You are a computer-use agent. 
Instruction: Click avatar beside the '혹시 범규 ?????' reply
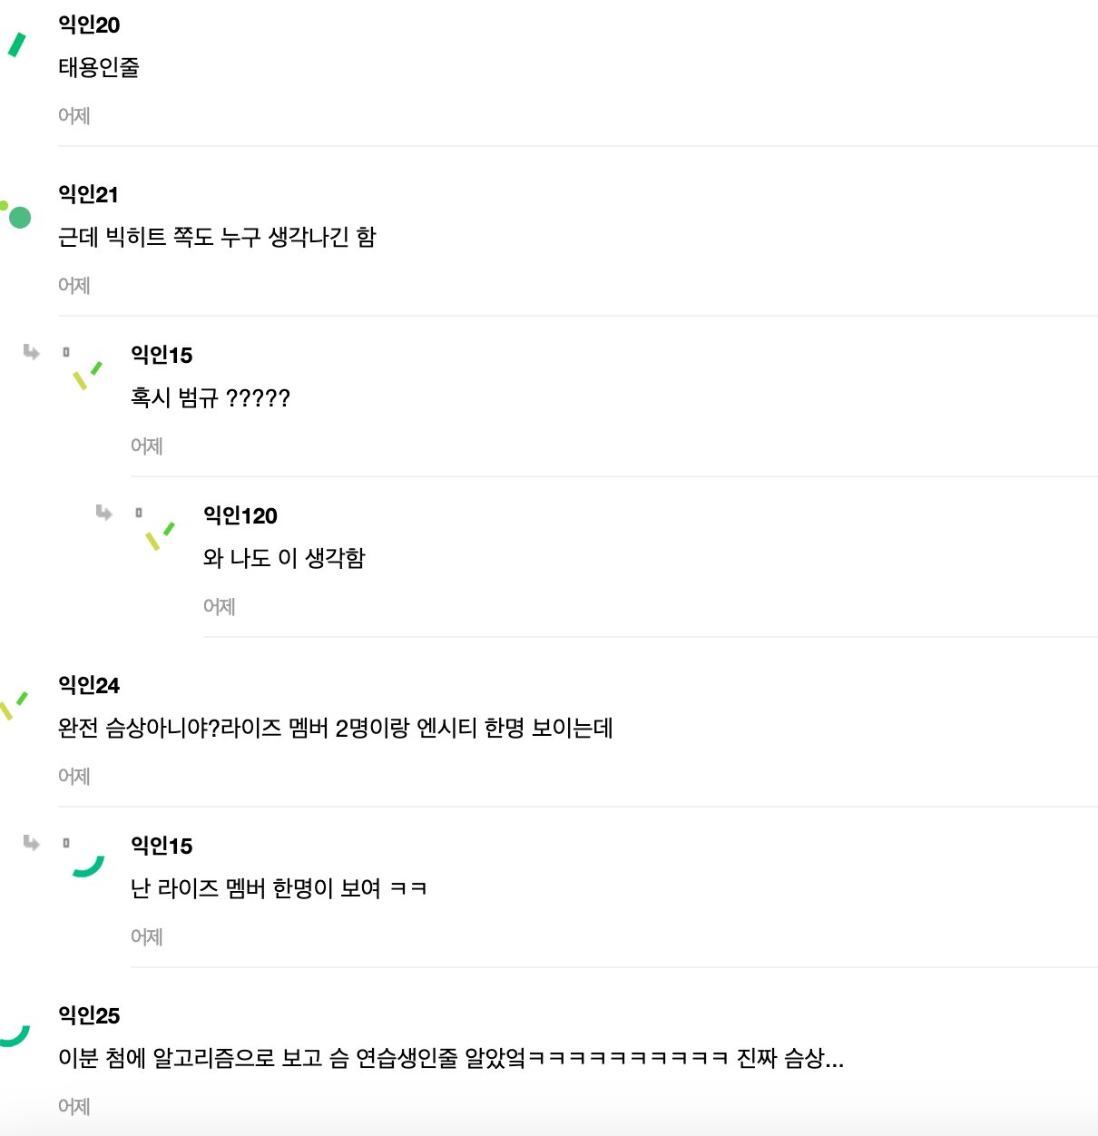pos(87,375)
